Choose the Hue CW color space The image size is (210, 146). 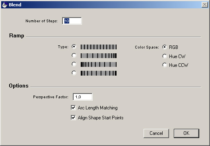click(x=165, y=56)
